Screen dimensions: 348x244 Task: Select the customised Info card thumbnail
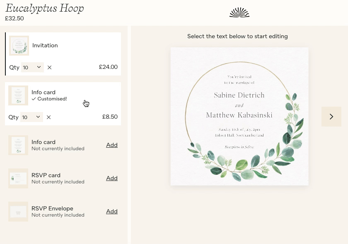pyautogui.click(x=18, y=95)
